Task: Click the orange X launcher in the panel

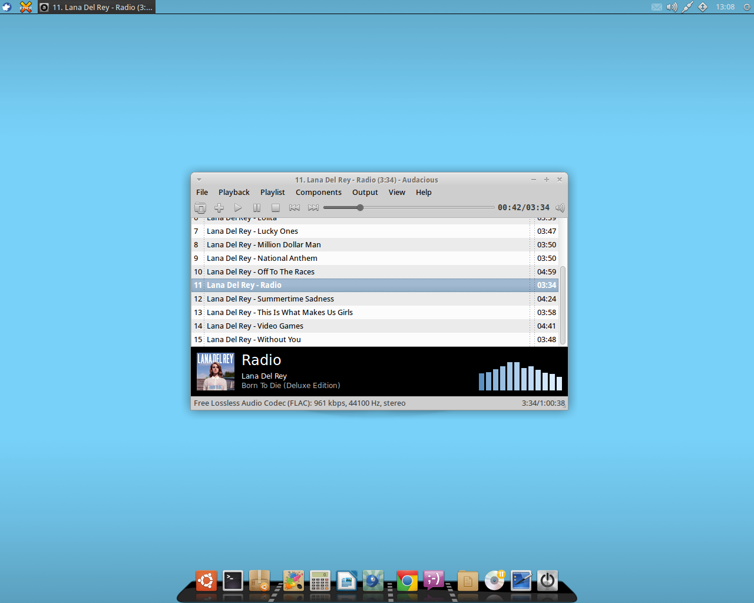Action: point(26,7)
